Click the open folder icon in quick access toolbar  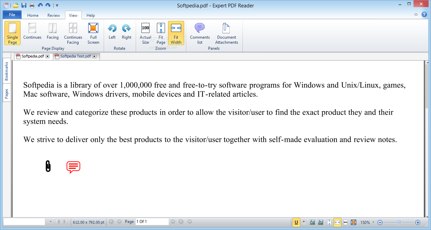[15, 5]
